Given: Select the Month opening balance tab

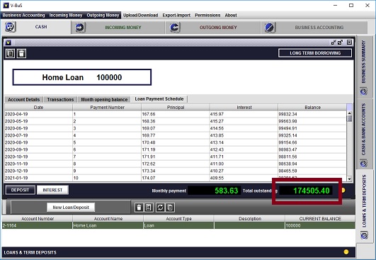Looking at the screenshot, I should click(104, 99).
